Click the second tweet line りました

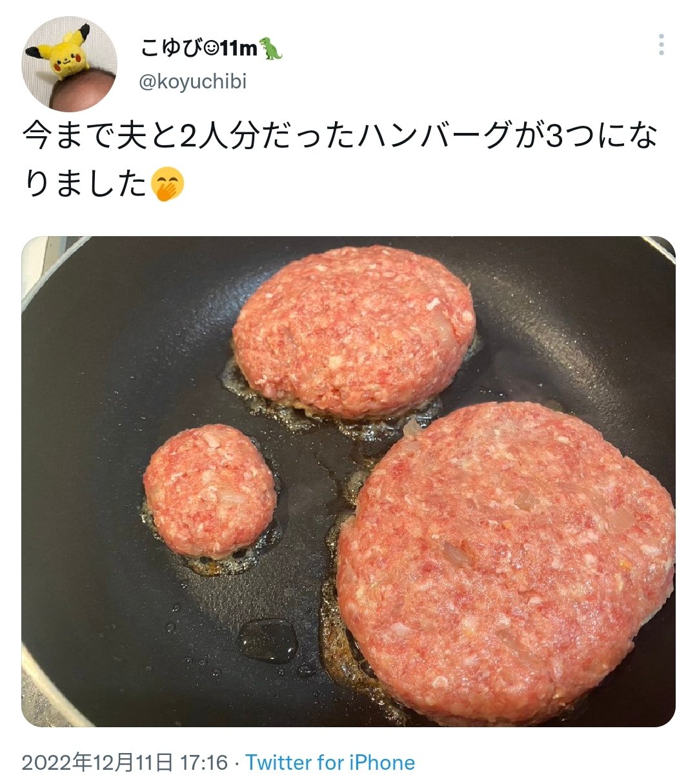tap(86, 185)
